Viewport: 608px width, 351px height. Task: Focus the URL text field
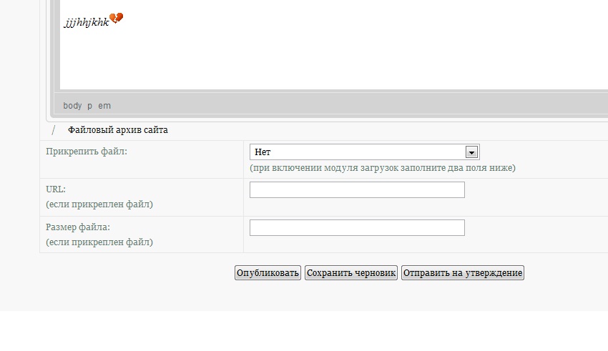pos(357,190)
